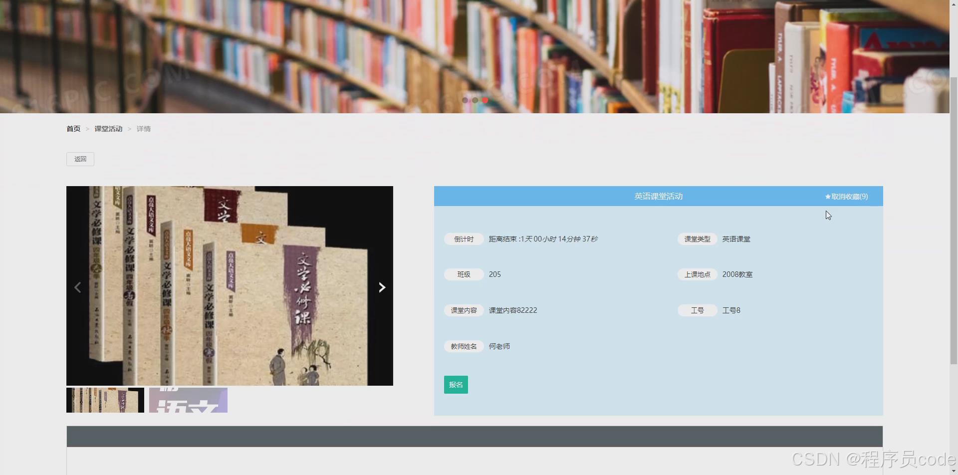958x475 pixels.
Task: Click the 班级 label tag
Action: coord(464,274)
